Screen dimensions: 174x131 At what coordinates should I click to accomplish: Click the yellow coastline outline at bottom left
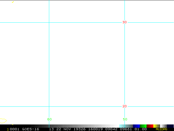(3, 121)
